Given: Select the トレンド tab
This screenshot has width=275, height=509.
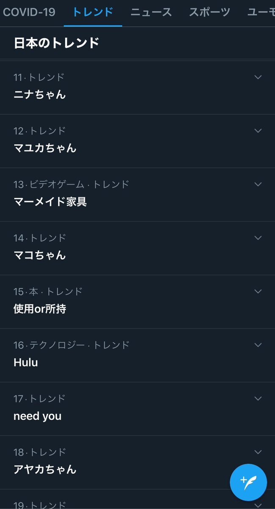Looking at the screenshot, I should (x=93, y=12).
